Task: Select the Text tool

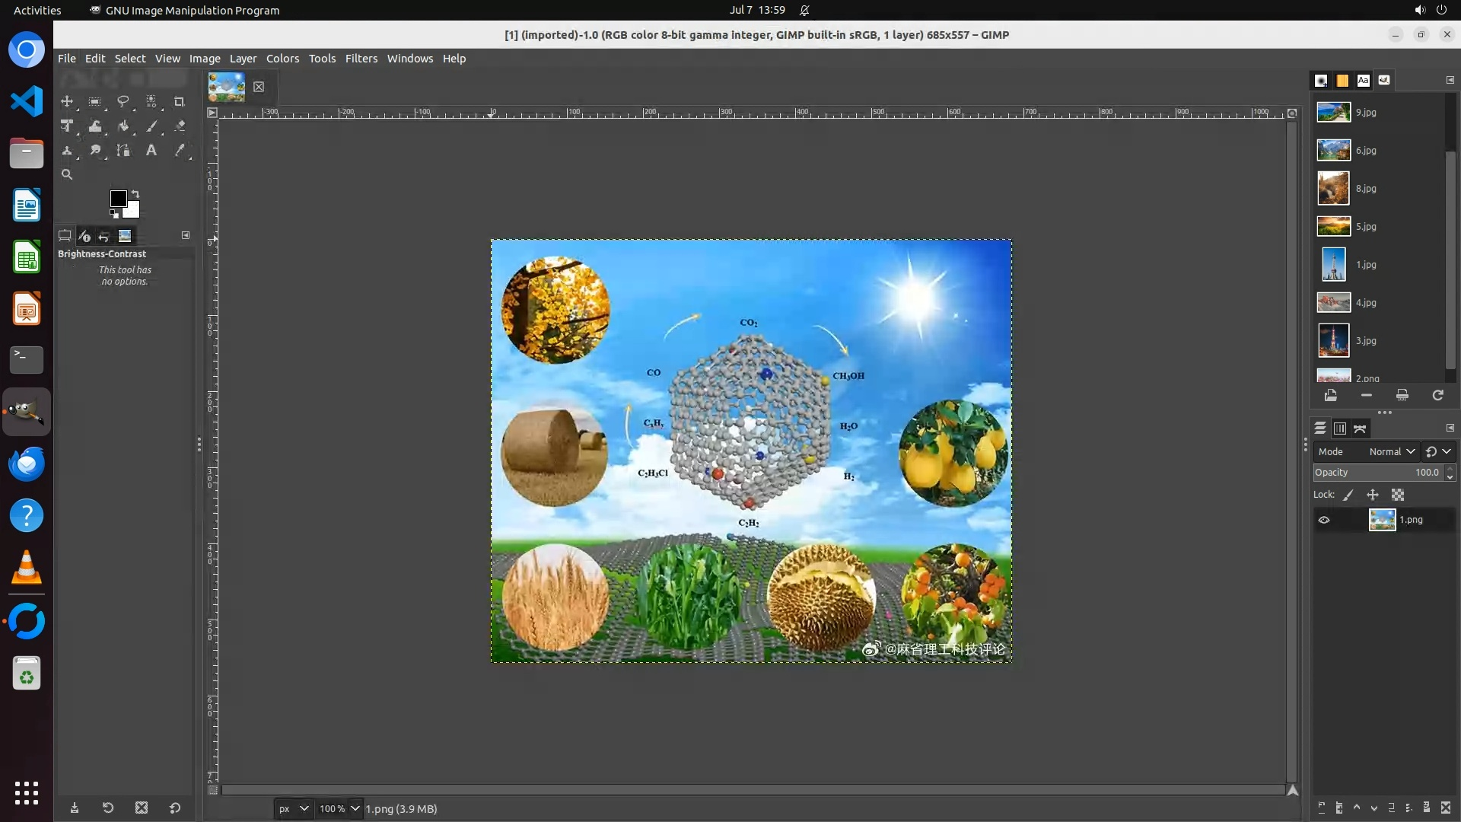Action: pyautogui.click(x=151, y=151)
